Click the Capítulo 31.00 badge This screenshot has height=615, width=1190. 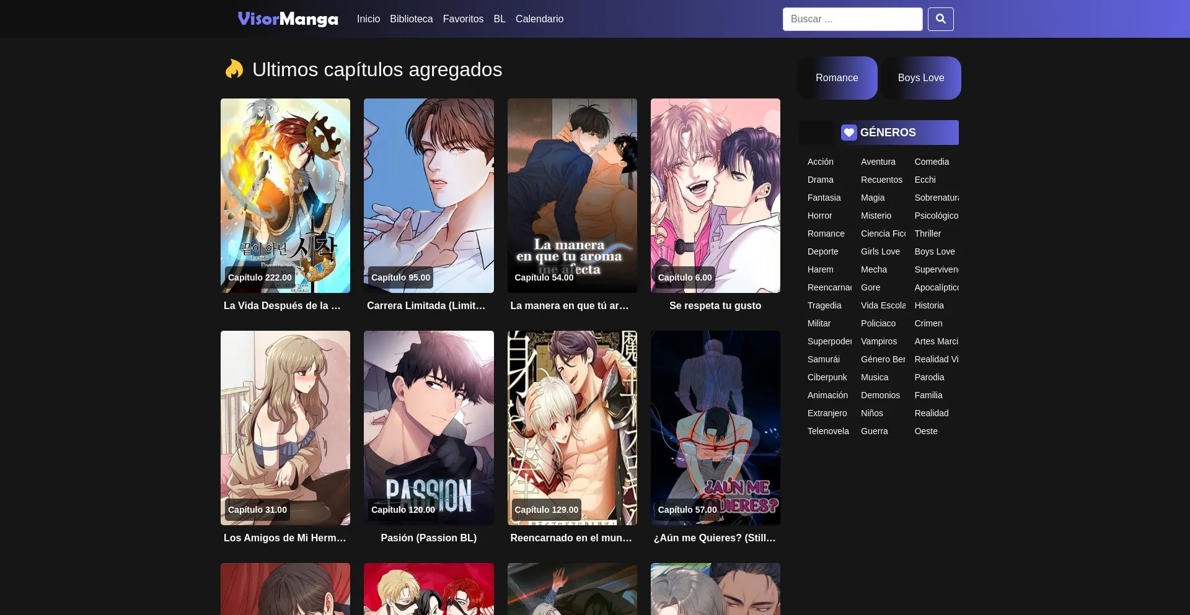(x=257, y=510)
